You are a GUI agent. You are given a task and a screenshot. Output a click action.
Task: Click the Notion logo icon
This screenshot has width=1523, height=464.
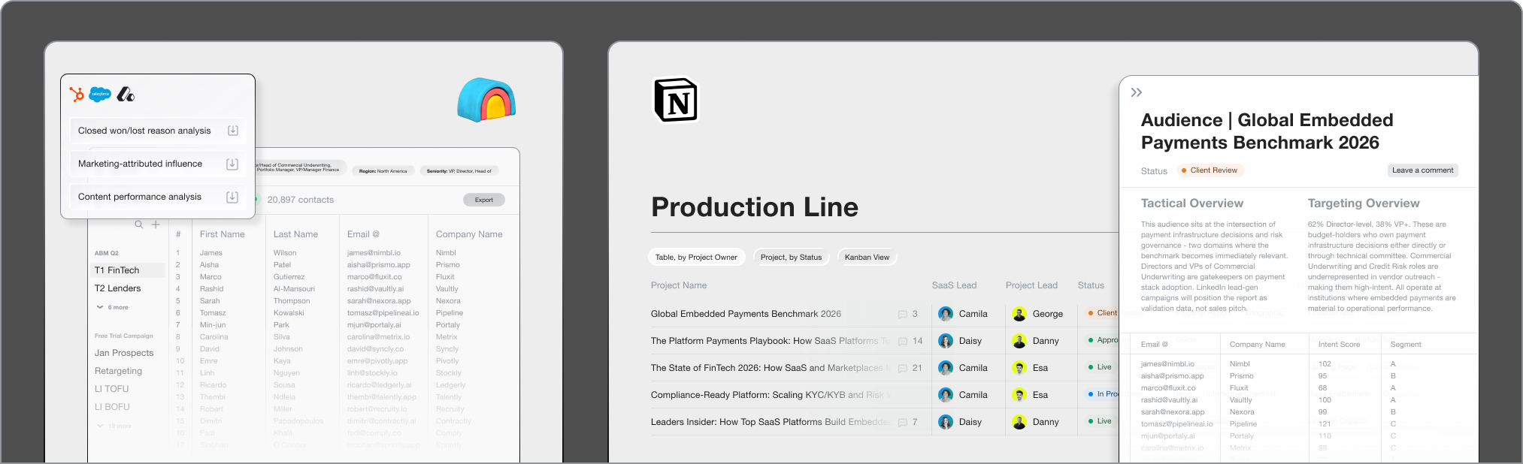pyautogui.click(x=676, y=100)
